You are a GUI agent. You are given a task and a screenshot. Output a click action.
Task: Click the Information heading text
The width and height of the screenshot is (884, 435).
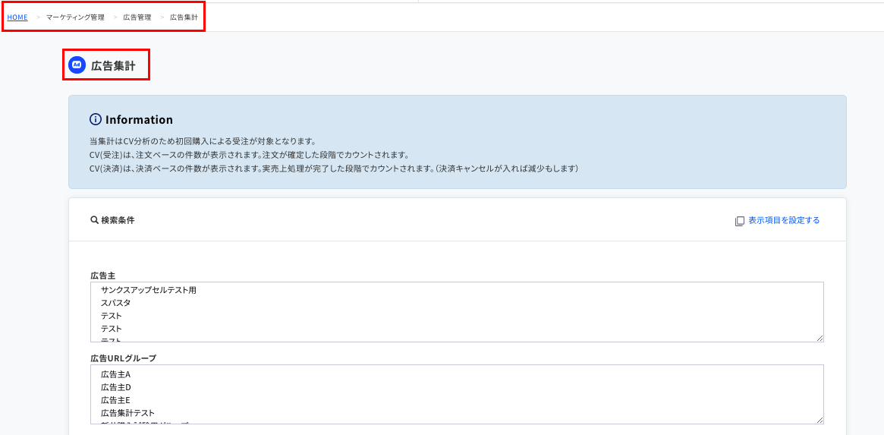[x=139, y=120]
